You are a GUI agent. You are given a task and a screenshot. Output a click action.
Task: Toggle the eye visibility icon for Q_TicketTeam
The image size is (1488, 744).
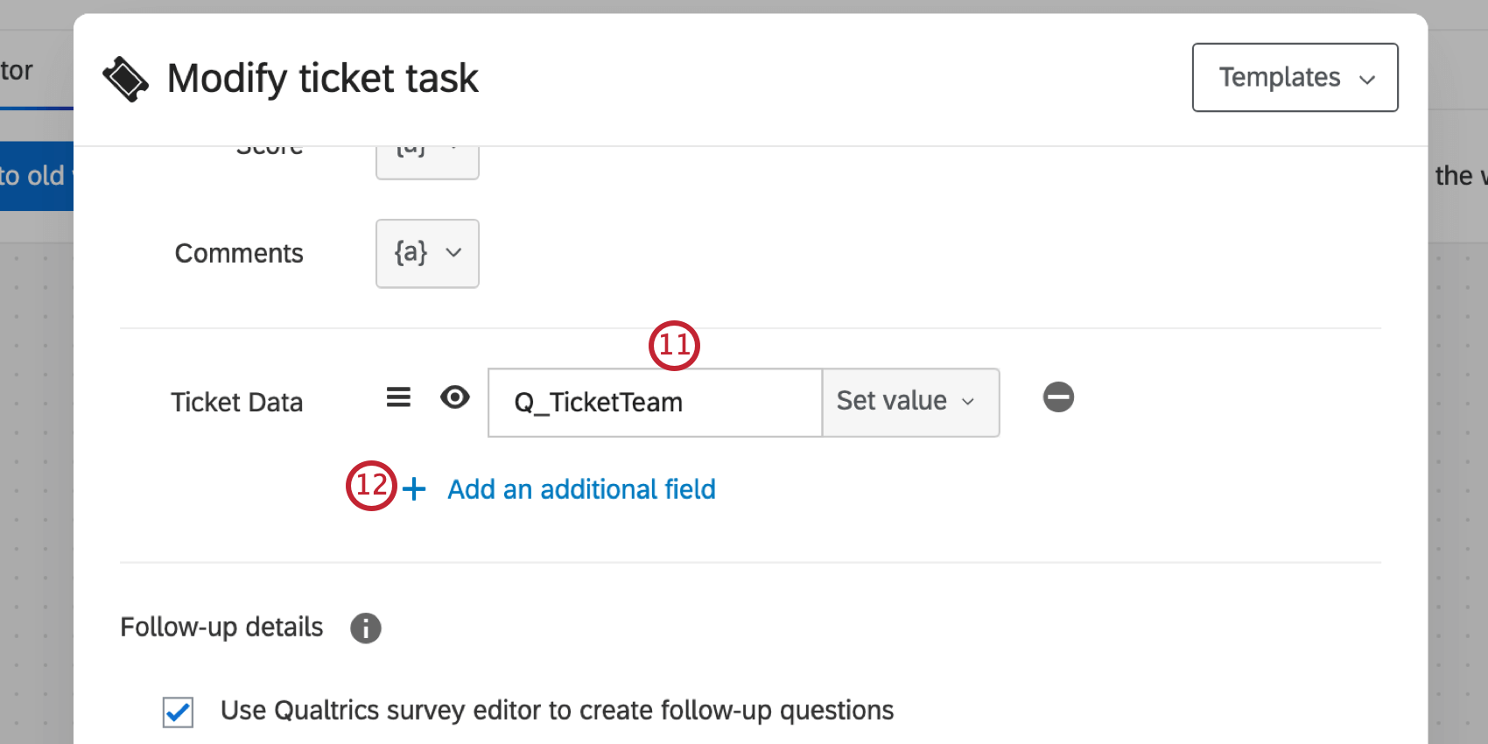tap(455, 398)
